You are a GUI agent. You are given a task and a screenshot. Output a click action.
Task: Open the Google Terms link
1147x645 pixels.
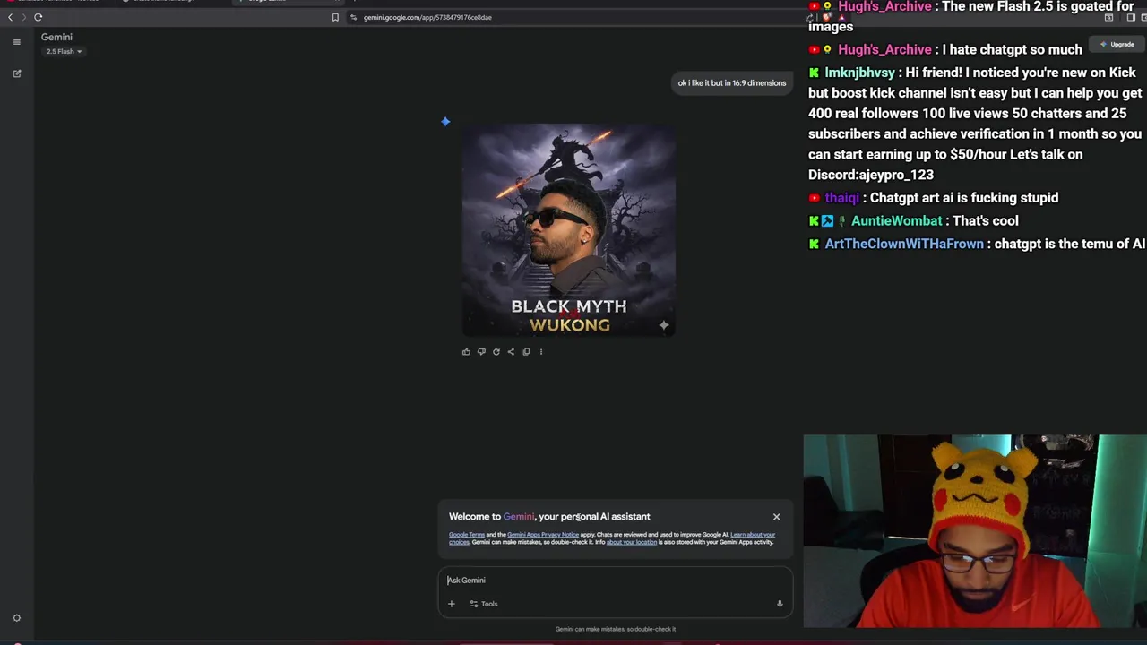pos(467,535)
